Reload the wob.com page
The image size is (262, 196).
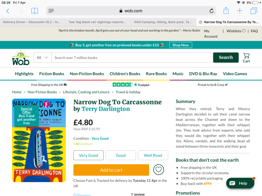(211, 11)
